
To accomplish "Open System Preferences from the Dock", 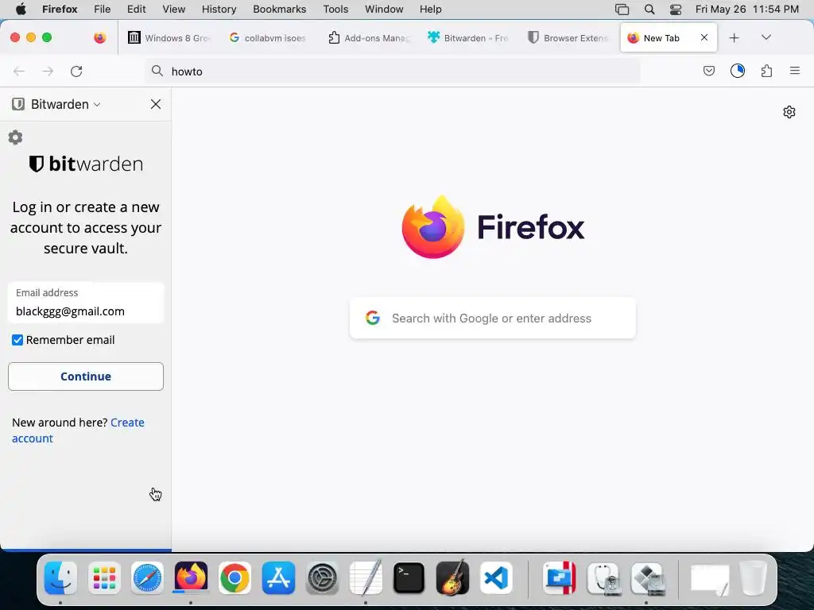I will tap(322, 578).
